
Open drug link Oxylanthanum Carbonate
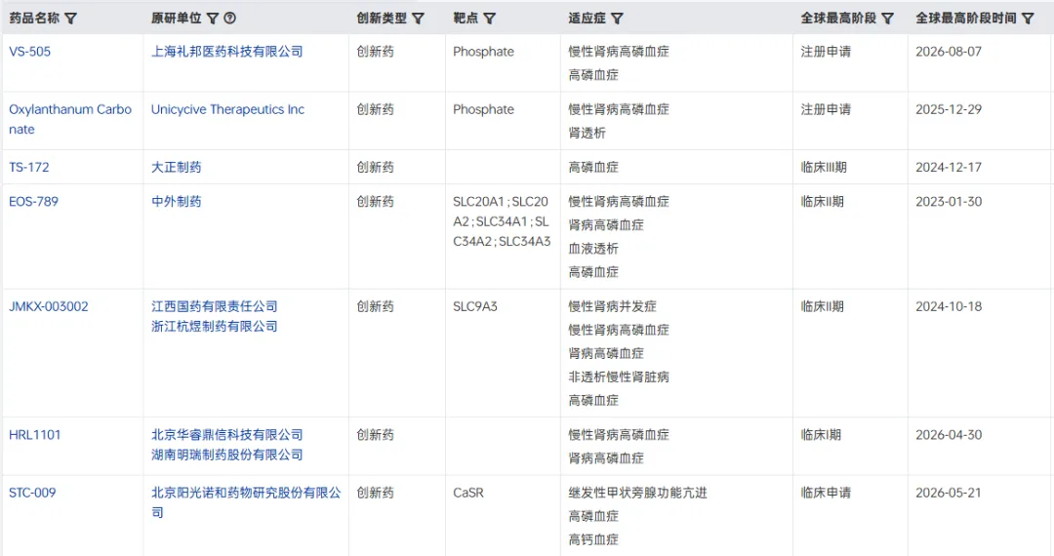70,120
